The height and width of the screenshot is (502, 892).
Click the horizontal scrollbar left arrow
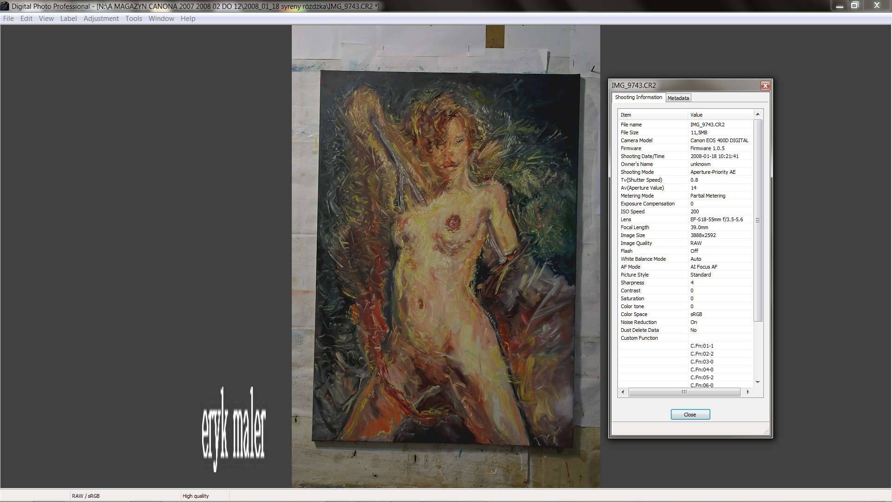pos(623,392)
